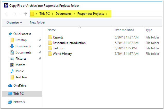Select Test Too in the file list

tap(59, 48)
